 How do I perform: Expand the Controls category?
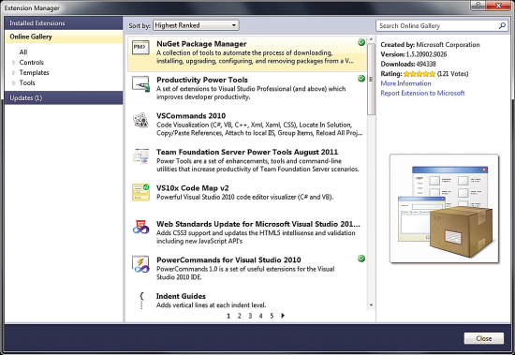[13, 62]
